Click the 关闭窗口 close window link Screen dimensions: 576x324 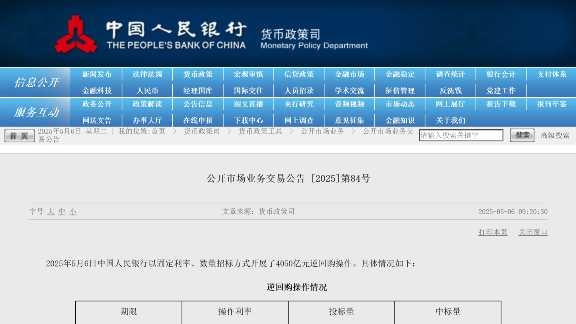point(533,232)
